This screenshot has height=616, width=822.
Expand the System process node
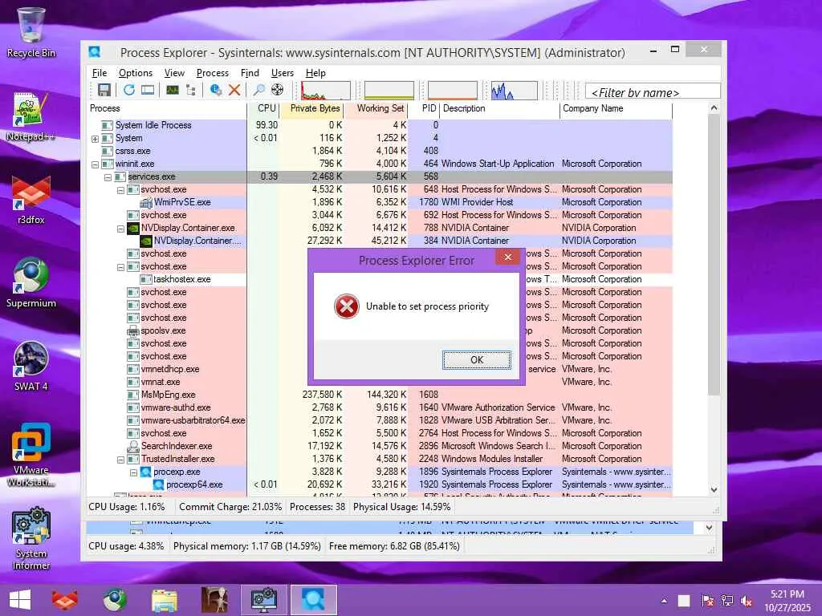coord(95,139)
